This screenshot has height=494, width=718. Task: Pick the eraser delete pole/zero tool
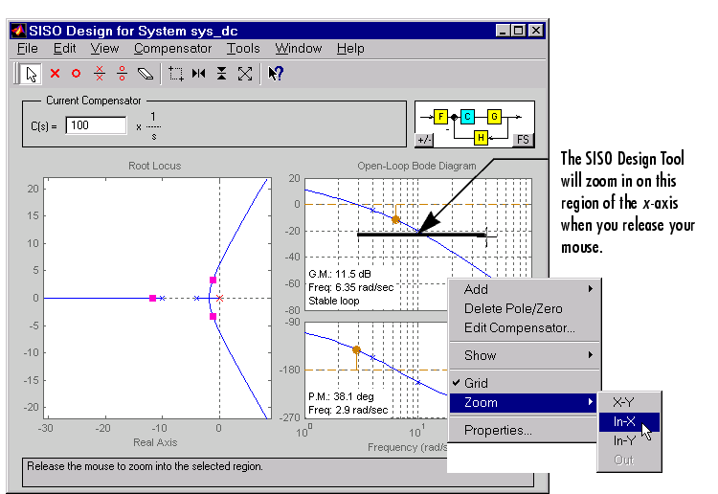145,73
